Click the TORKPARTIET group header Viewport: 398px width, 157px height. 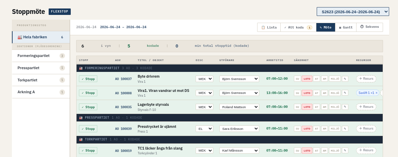tap(230, 139)
